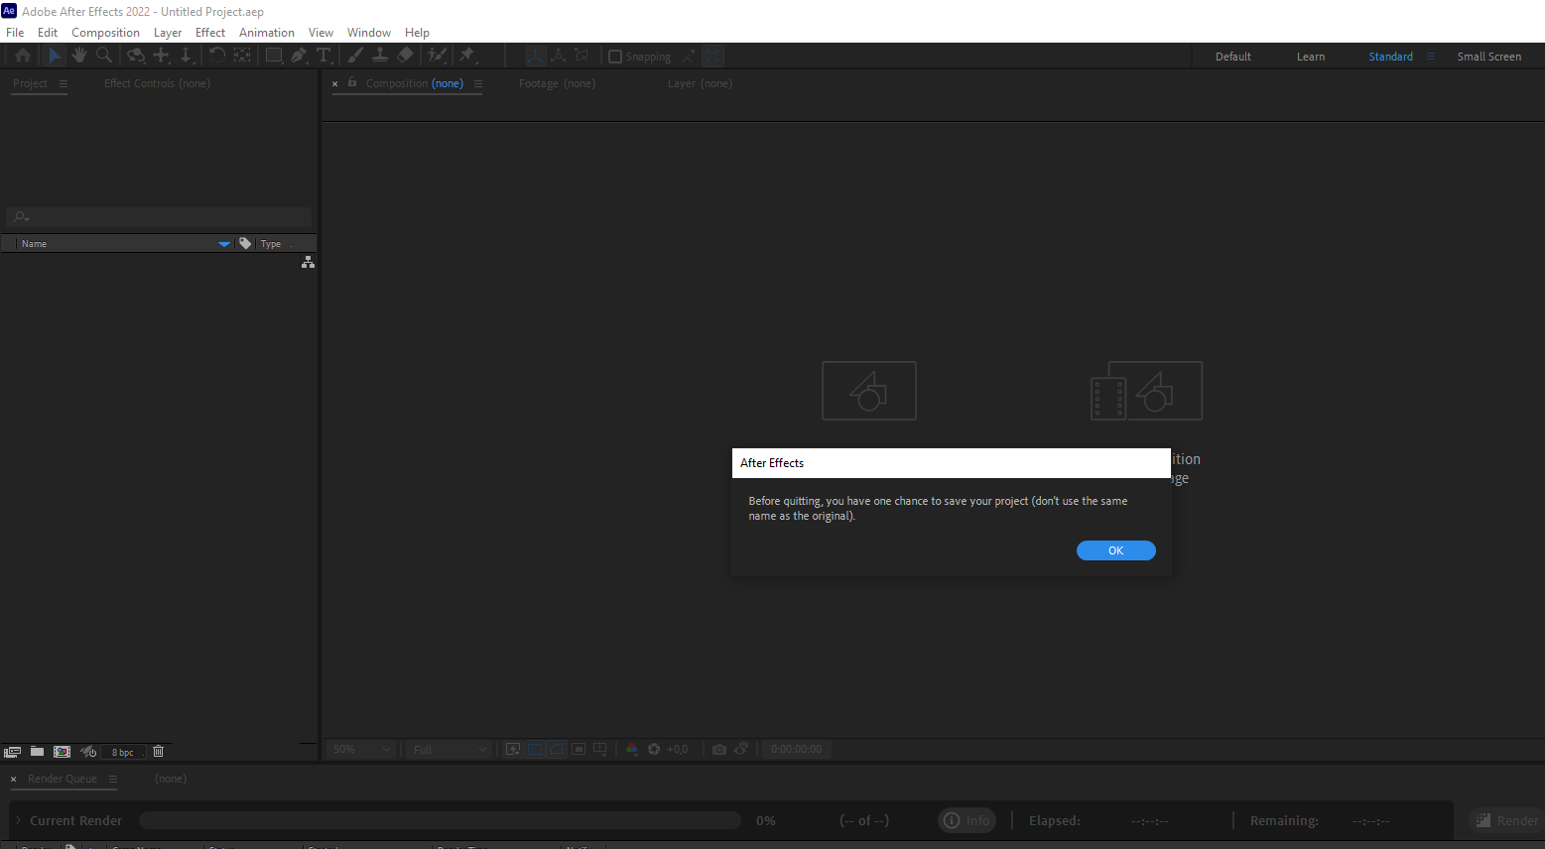Viewport: 1545px width, 849px height.
Task: Activate the Zoom tool
Action: (x=105, y=56)
